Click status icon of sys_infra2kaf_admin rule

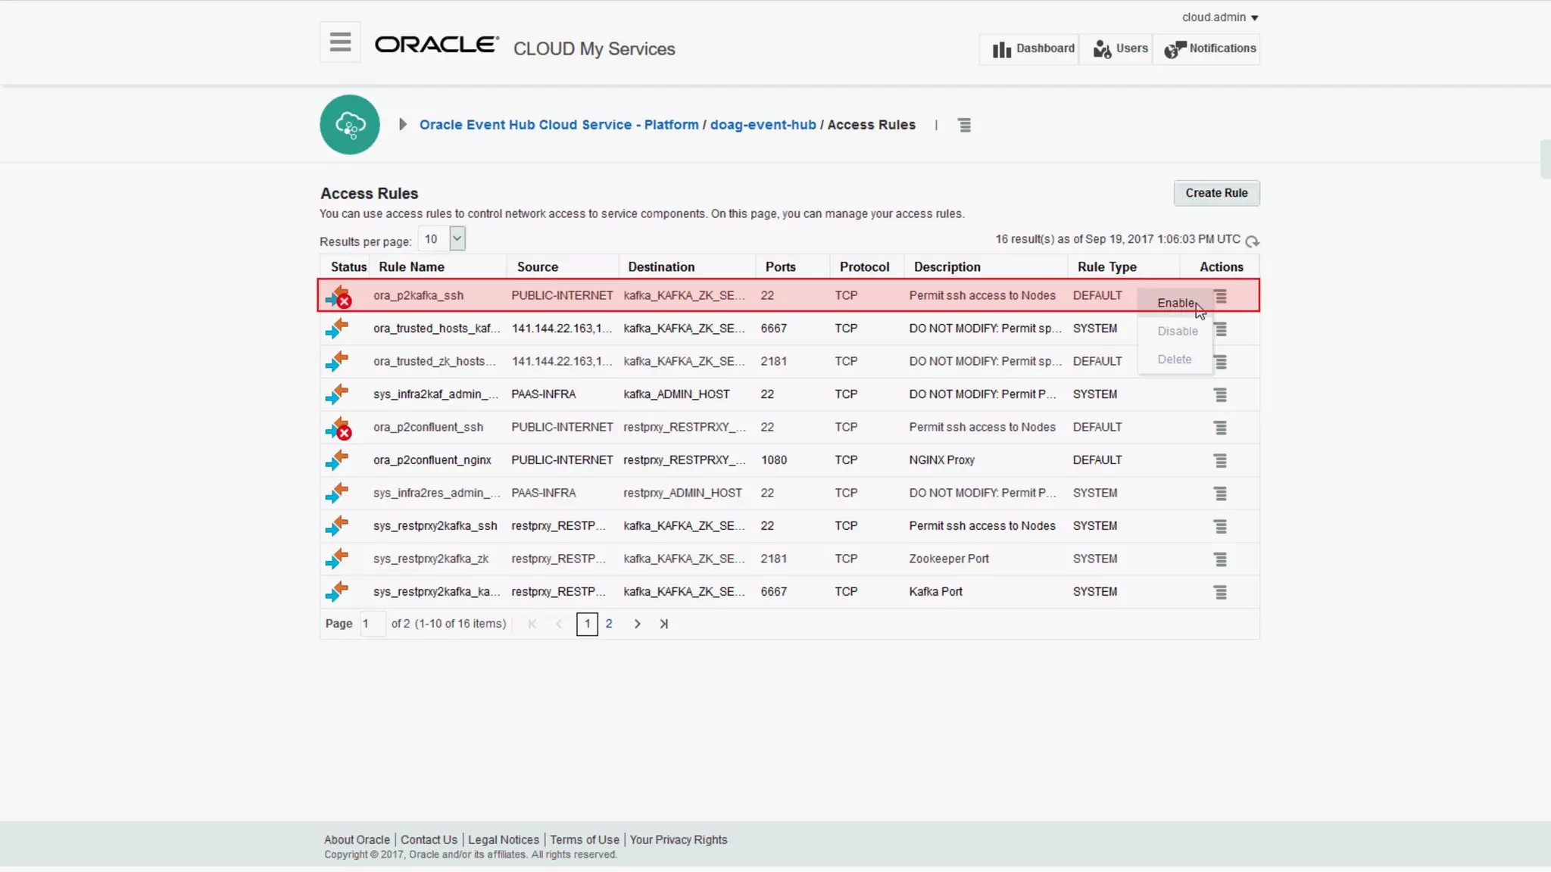pos(337,394)
